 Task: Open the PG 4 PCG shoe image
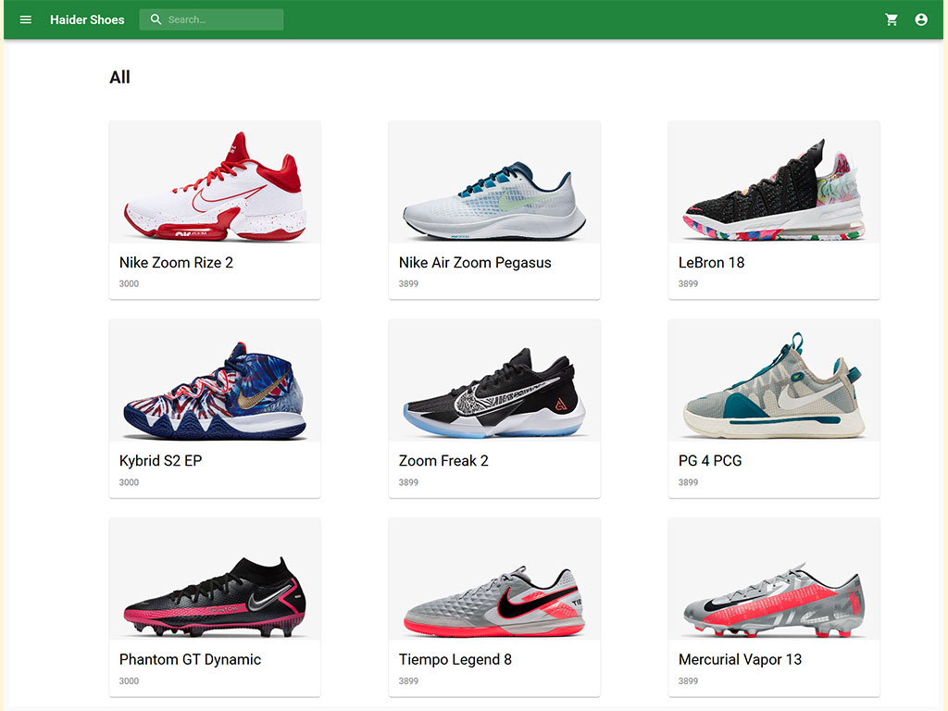click(774, 380)
